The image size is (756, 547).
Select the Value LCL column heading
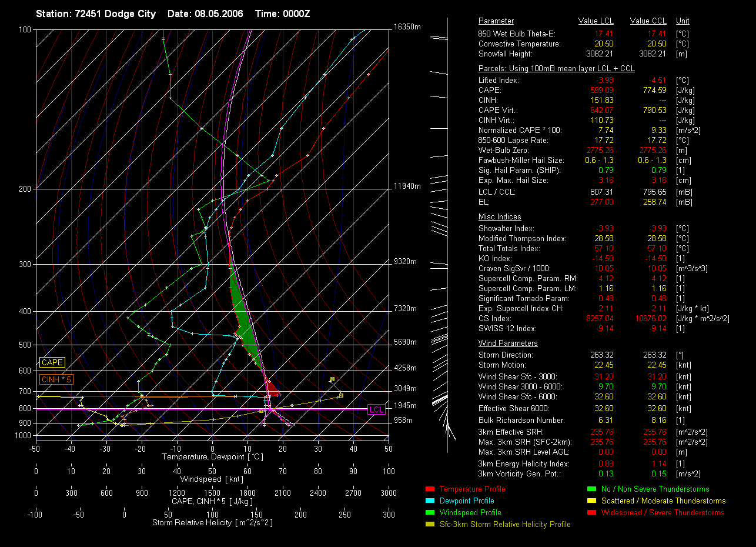click(x=596, y=21)
